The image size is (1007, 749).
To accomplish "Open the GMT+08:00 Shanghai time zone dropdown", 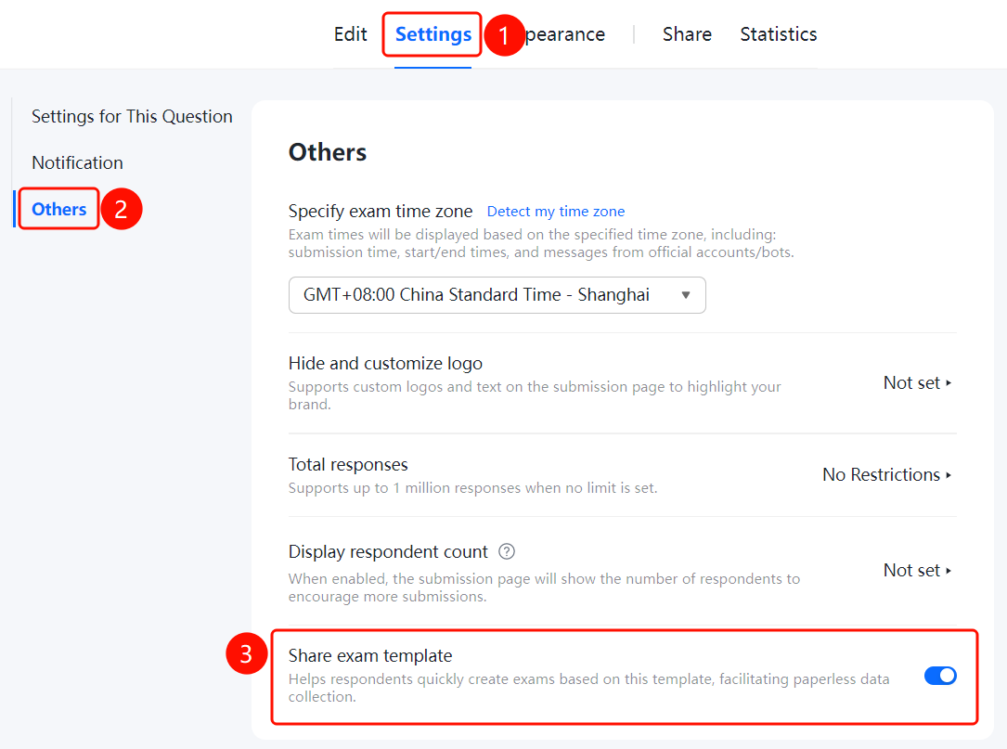I will pos(497,295).
